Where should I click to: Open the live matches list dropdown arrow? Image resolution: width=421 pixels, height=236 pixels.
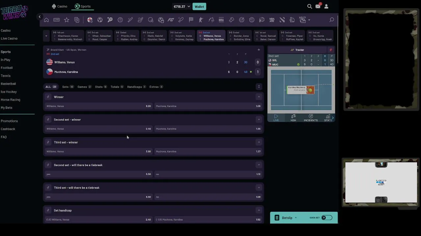(46, 36)
